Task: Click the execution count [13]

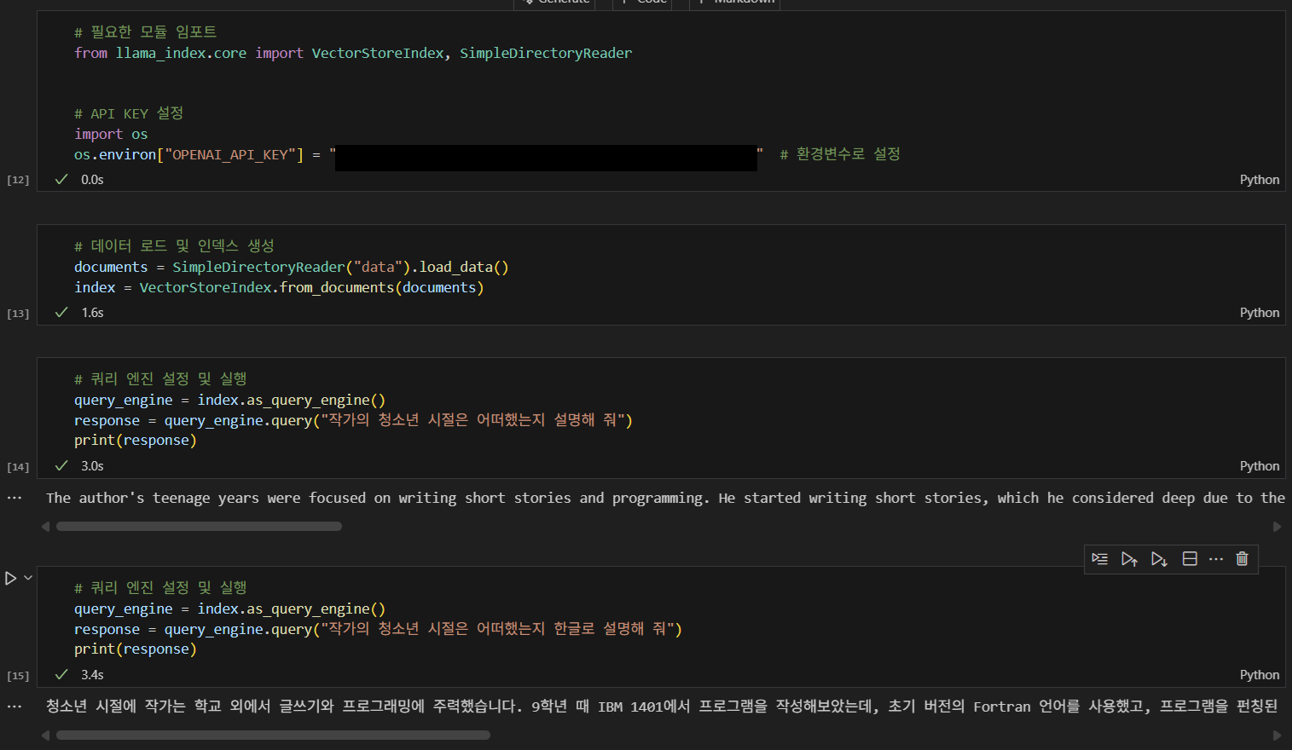Action: pos(18,314)
